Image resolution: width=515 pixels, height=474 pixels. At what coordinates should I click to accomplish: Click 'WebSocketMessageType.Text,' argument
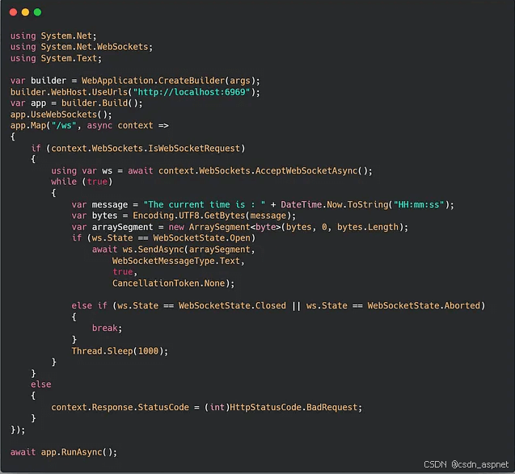(x=179, y=261)
